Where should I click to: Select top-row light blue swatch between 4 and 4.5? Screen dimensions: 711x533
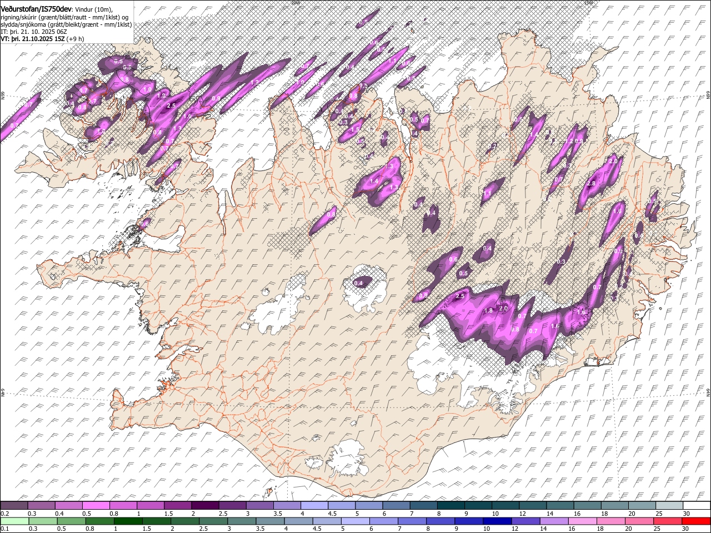click(x=313, y=506)
